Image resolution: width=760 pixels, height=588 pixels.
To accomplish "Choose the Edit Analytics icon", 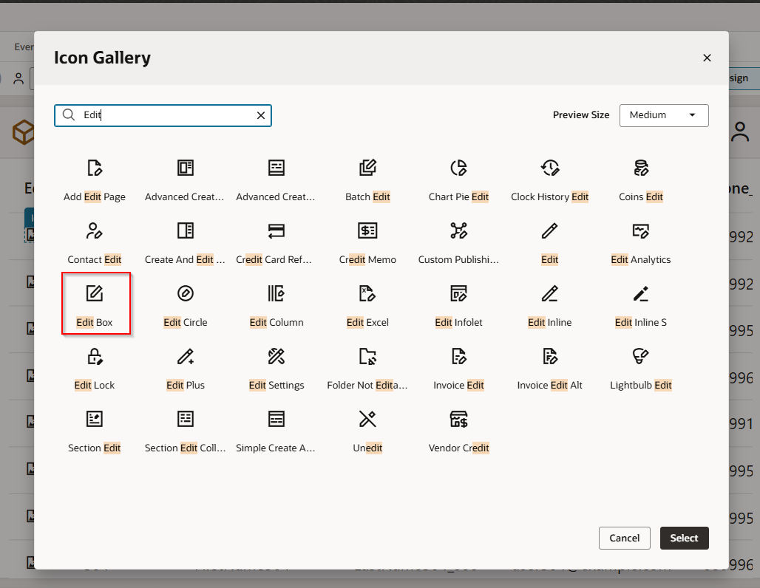I will [640, 232].
